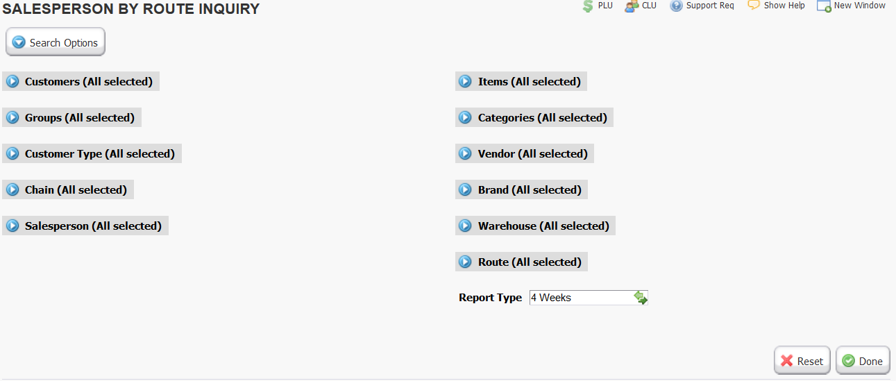Expand the Categories filter section
Screen dimensions: 896x381
pos(534,117)
